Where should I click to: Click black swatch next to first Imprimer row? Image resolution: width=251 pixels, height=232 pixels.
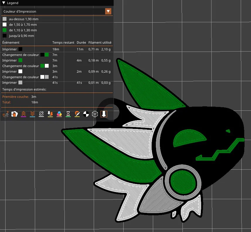[x=20, y=49]
